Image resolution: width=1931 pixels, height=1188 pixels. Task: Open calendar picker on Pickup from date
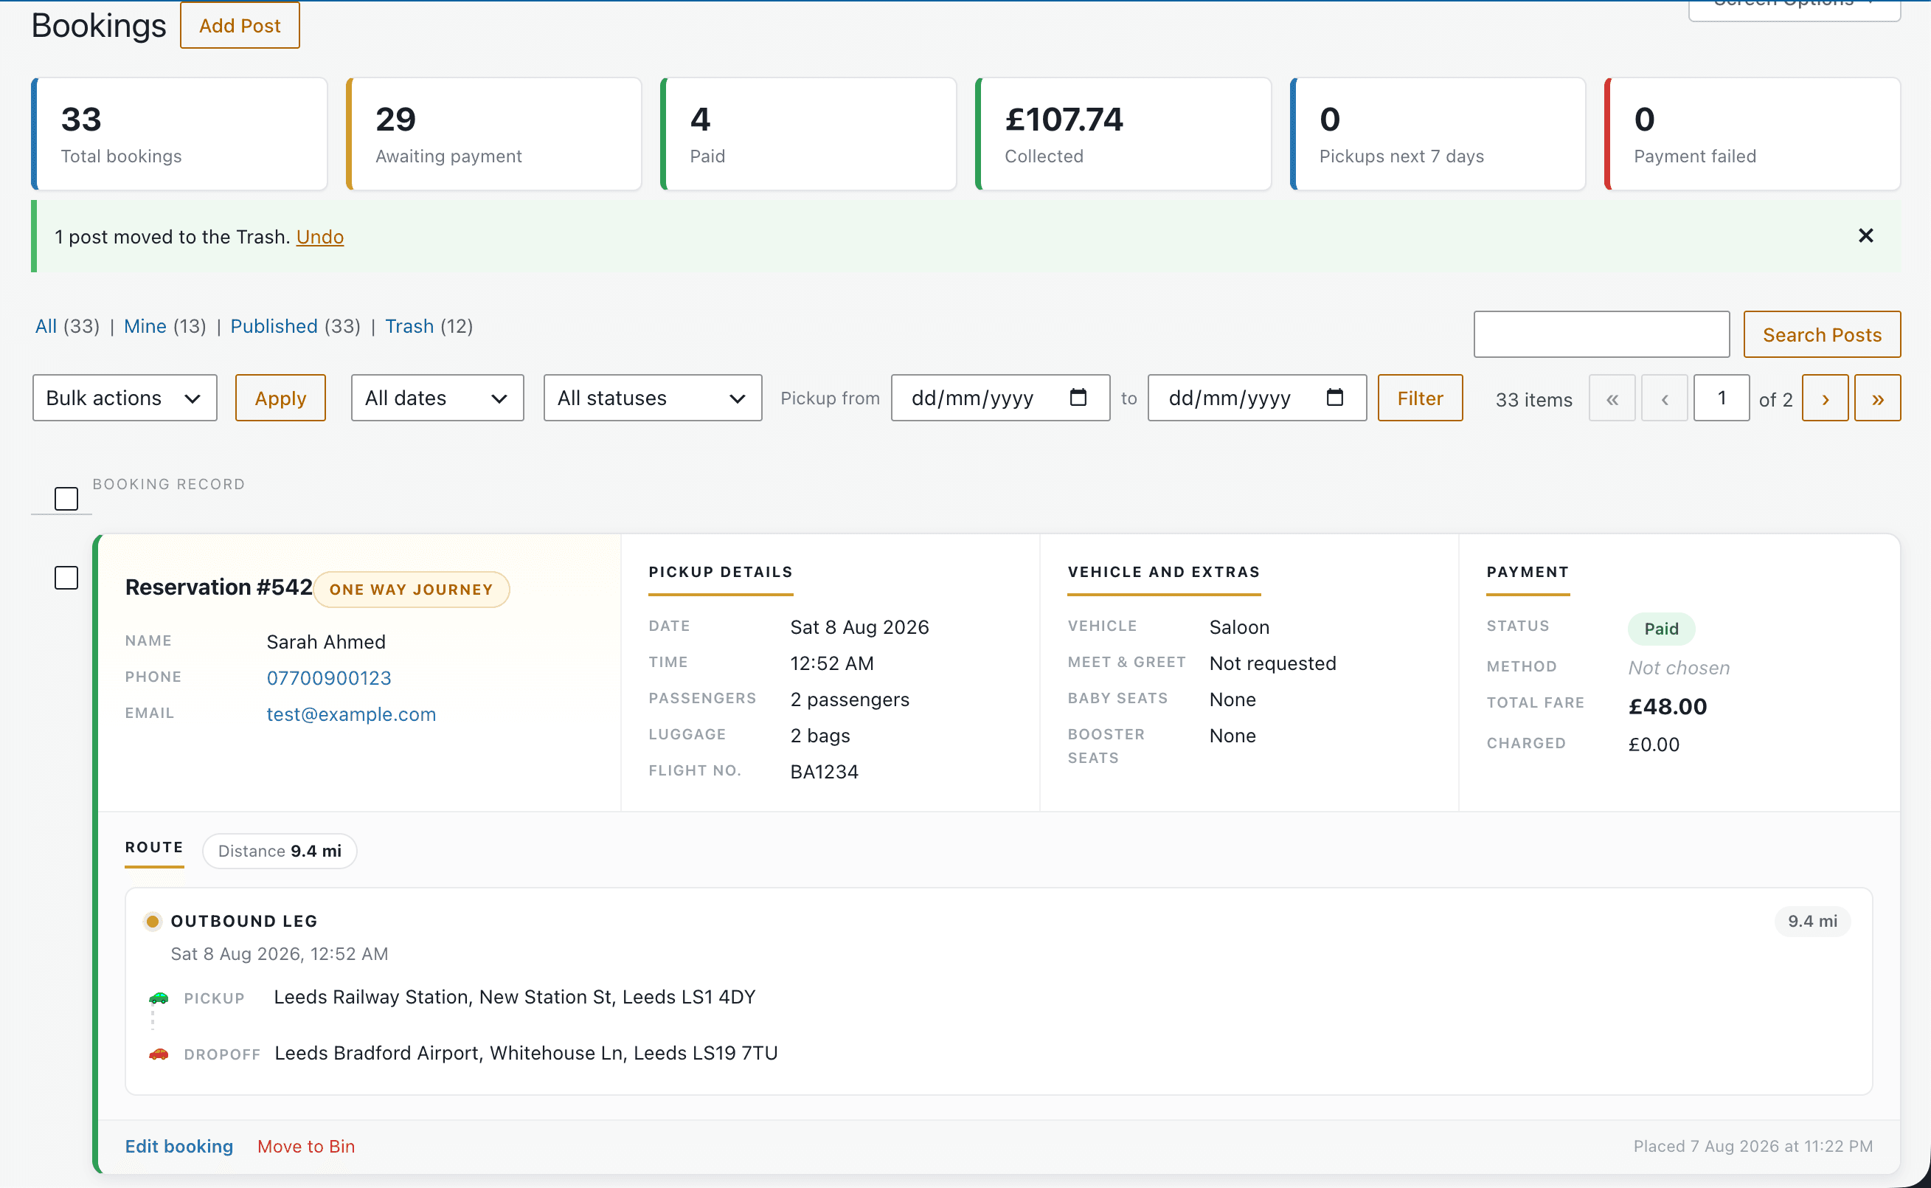pyautogui.click(x=1078, y=398)
